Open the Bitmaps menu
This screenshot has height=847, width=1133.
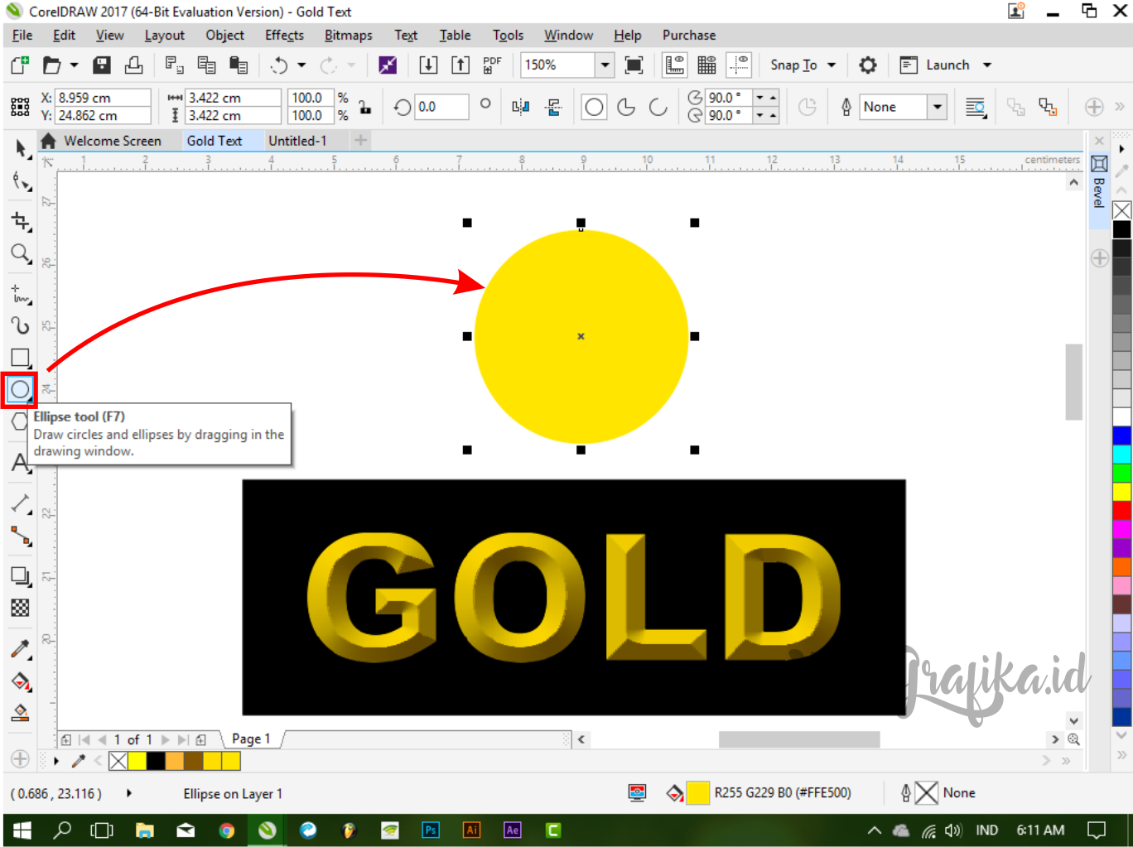tap(348, 35)
